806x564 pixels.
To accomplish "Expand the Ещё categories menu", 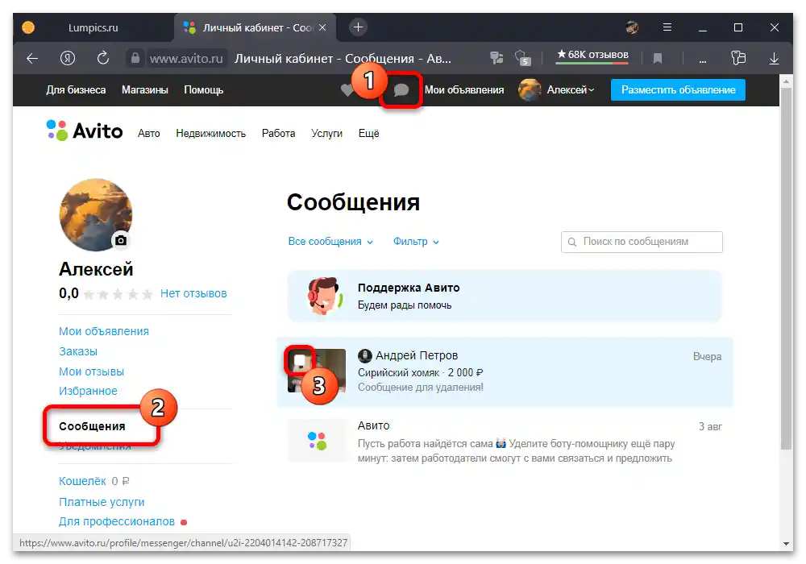I will click(x=368, y=134).
